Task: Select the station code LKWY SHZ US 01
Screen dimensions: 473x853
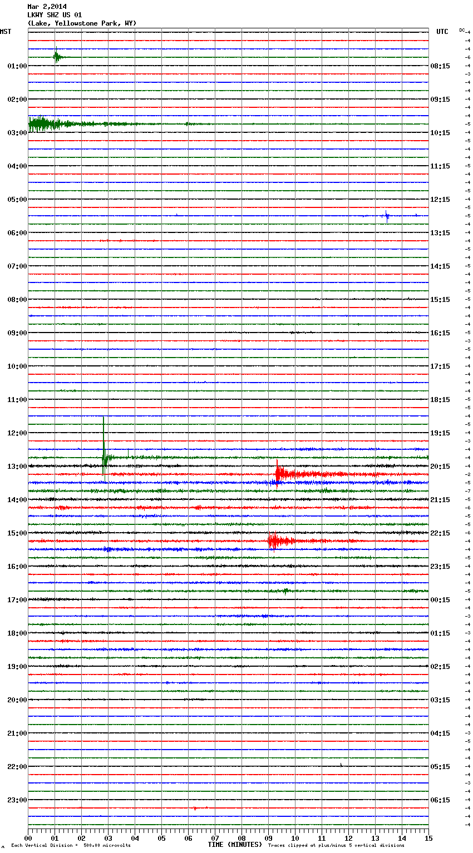Action: point(55,15)
